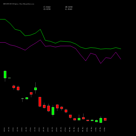
Task: Click the red candle above 20 Feb
Action: 44,106
